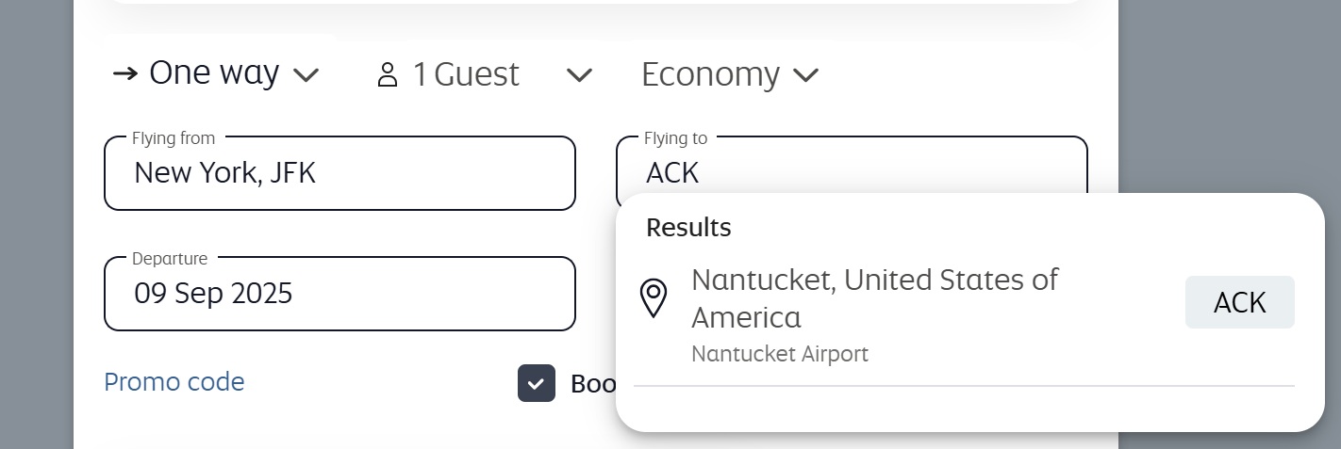
Task: Click the Flying to floating label
Action: tap(675, 138)
